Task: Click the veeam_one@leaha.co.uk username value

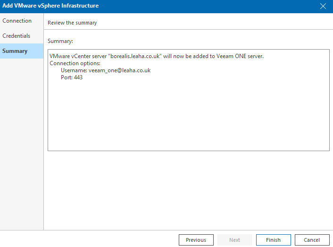Action: click(119, 70)
